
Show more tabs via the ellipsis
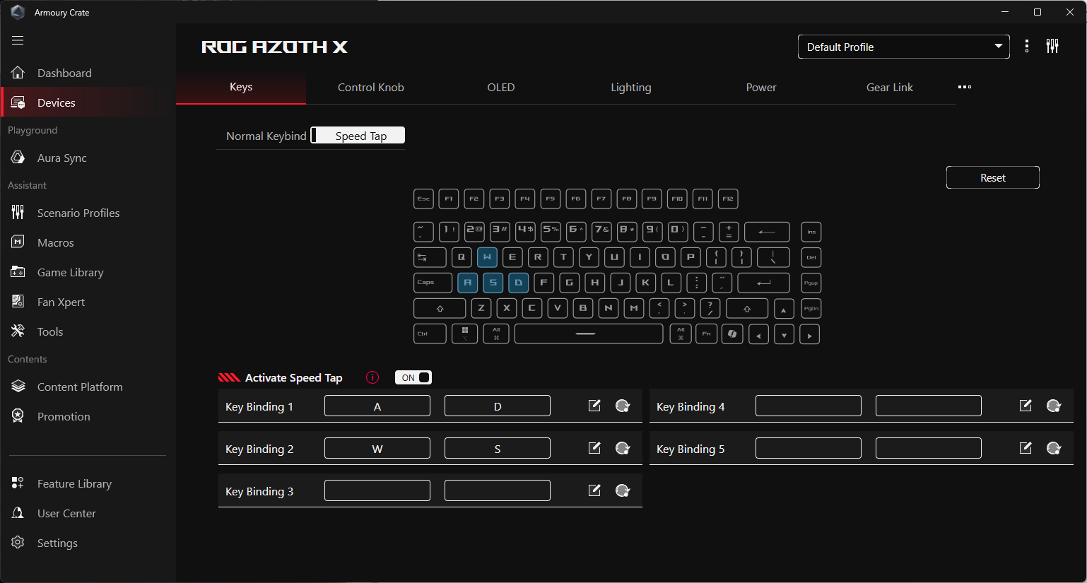[x=965, y=87]
